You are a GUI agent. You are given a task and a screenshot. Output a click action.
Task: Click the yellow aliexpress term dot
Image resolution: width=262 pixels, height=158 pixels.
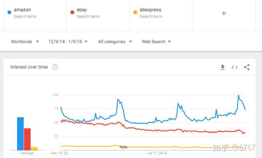point(135,12)
